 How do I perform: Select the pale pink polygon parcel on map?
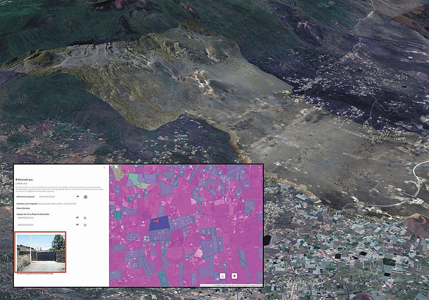click(198, 253)
